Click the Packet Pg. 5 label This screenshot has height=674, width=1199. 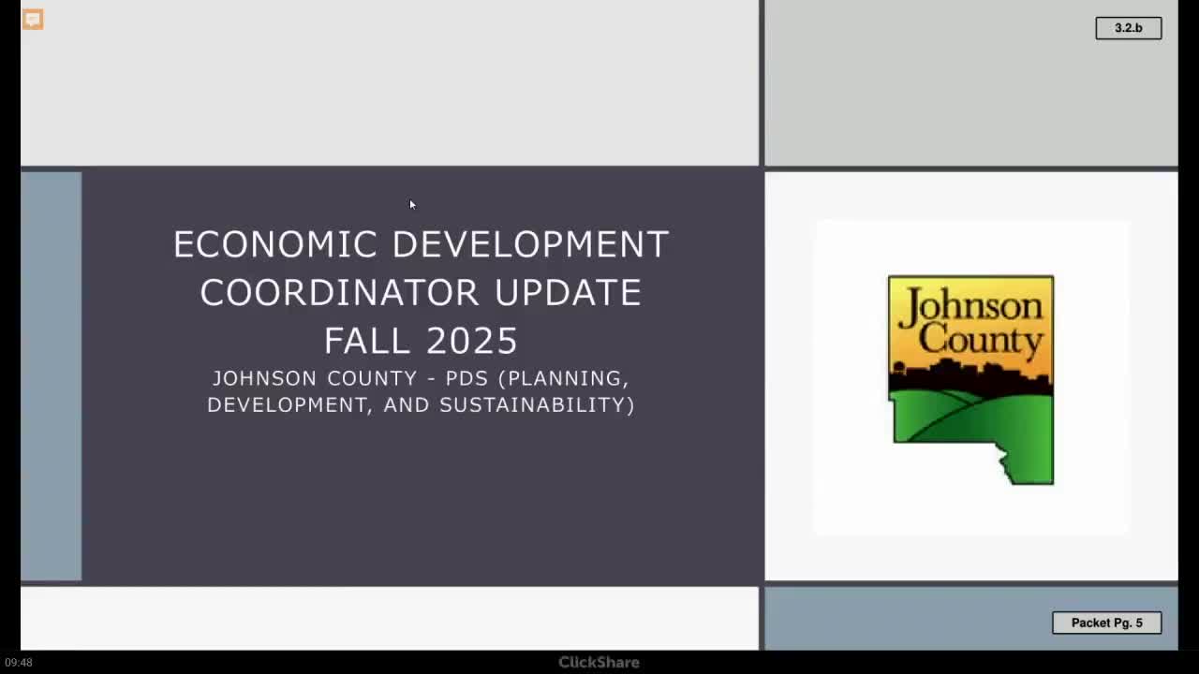coord(1106,623)
